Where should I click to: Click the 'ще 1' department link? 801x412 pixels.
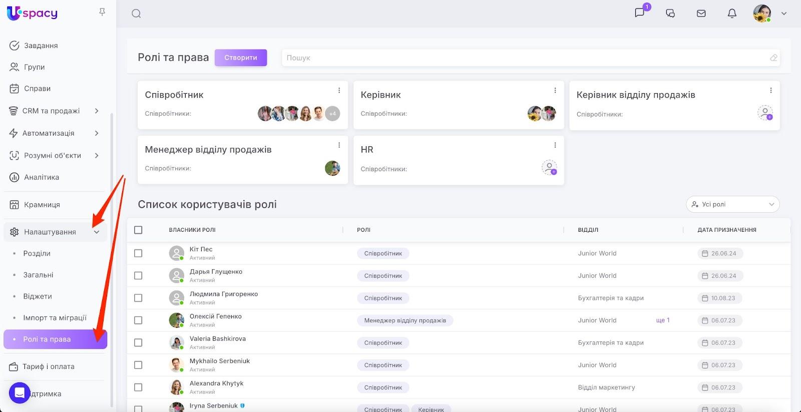click(662, 320)
